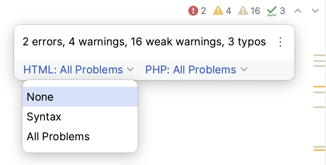Click the problems summary text in the popup
The height and width of the screenshot is (165, 326).
144,42
